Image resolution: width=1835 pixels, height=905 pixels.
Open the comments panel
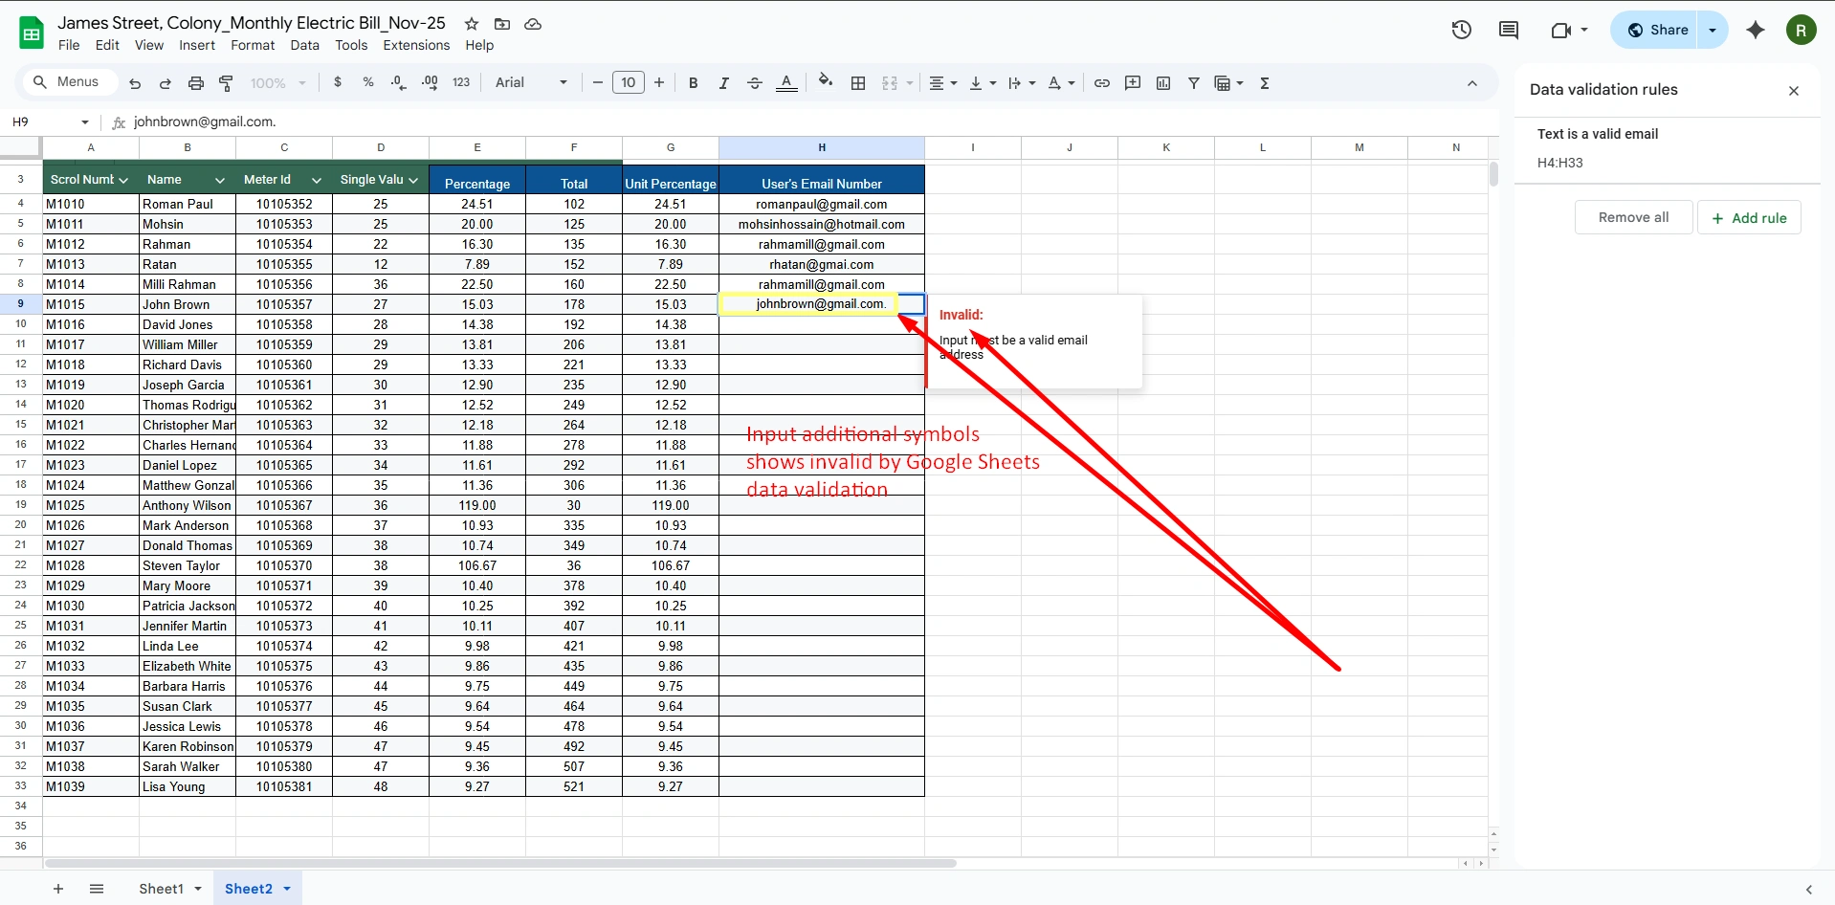[x=1509, y=30]
